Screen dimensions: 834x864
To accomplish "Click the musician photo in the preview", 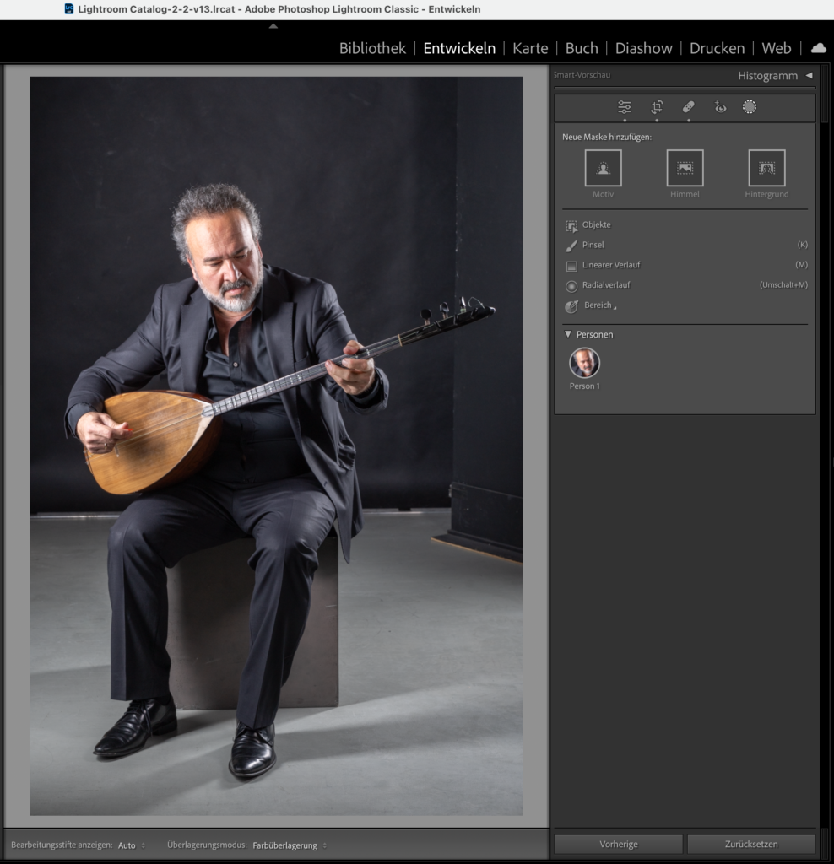I will [x=276, y=445].
